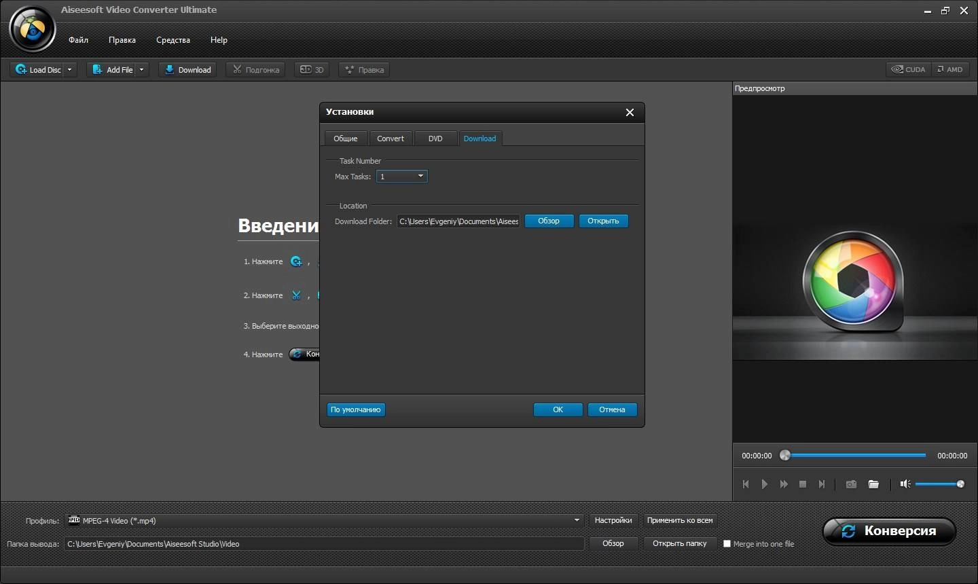Toggle AMD acceleration button
The image size is (978, 584).
(949, 69)
